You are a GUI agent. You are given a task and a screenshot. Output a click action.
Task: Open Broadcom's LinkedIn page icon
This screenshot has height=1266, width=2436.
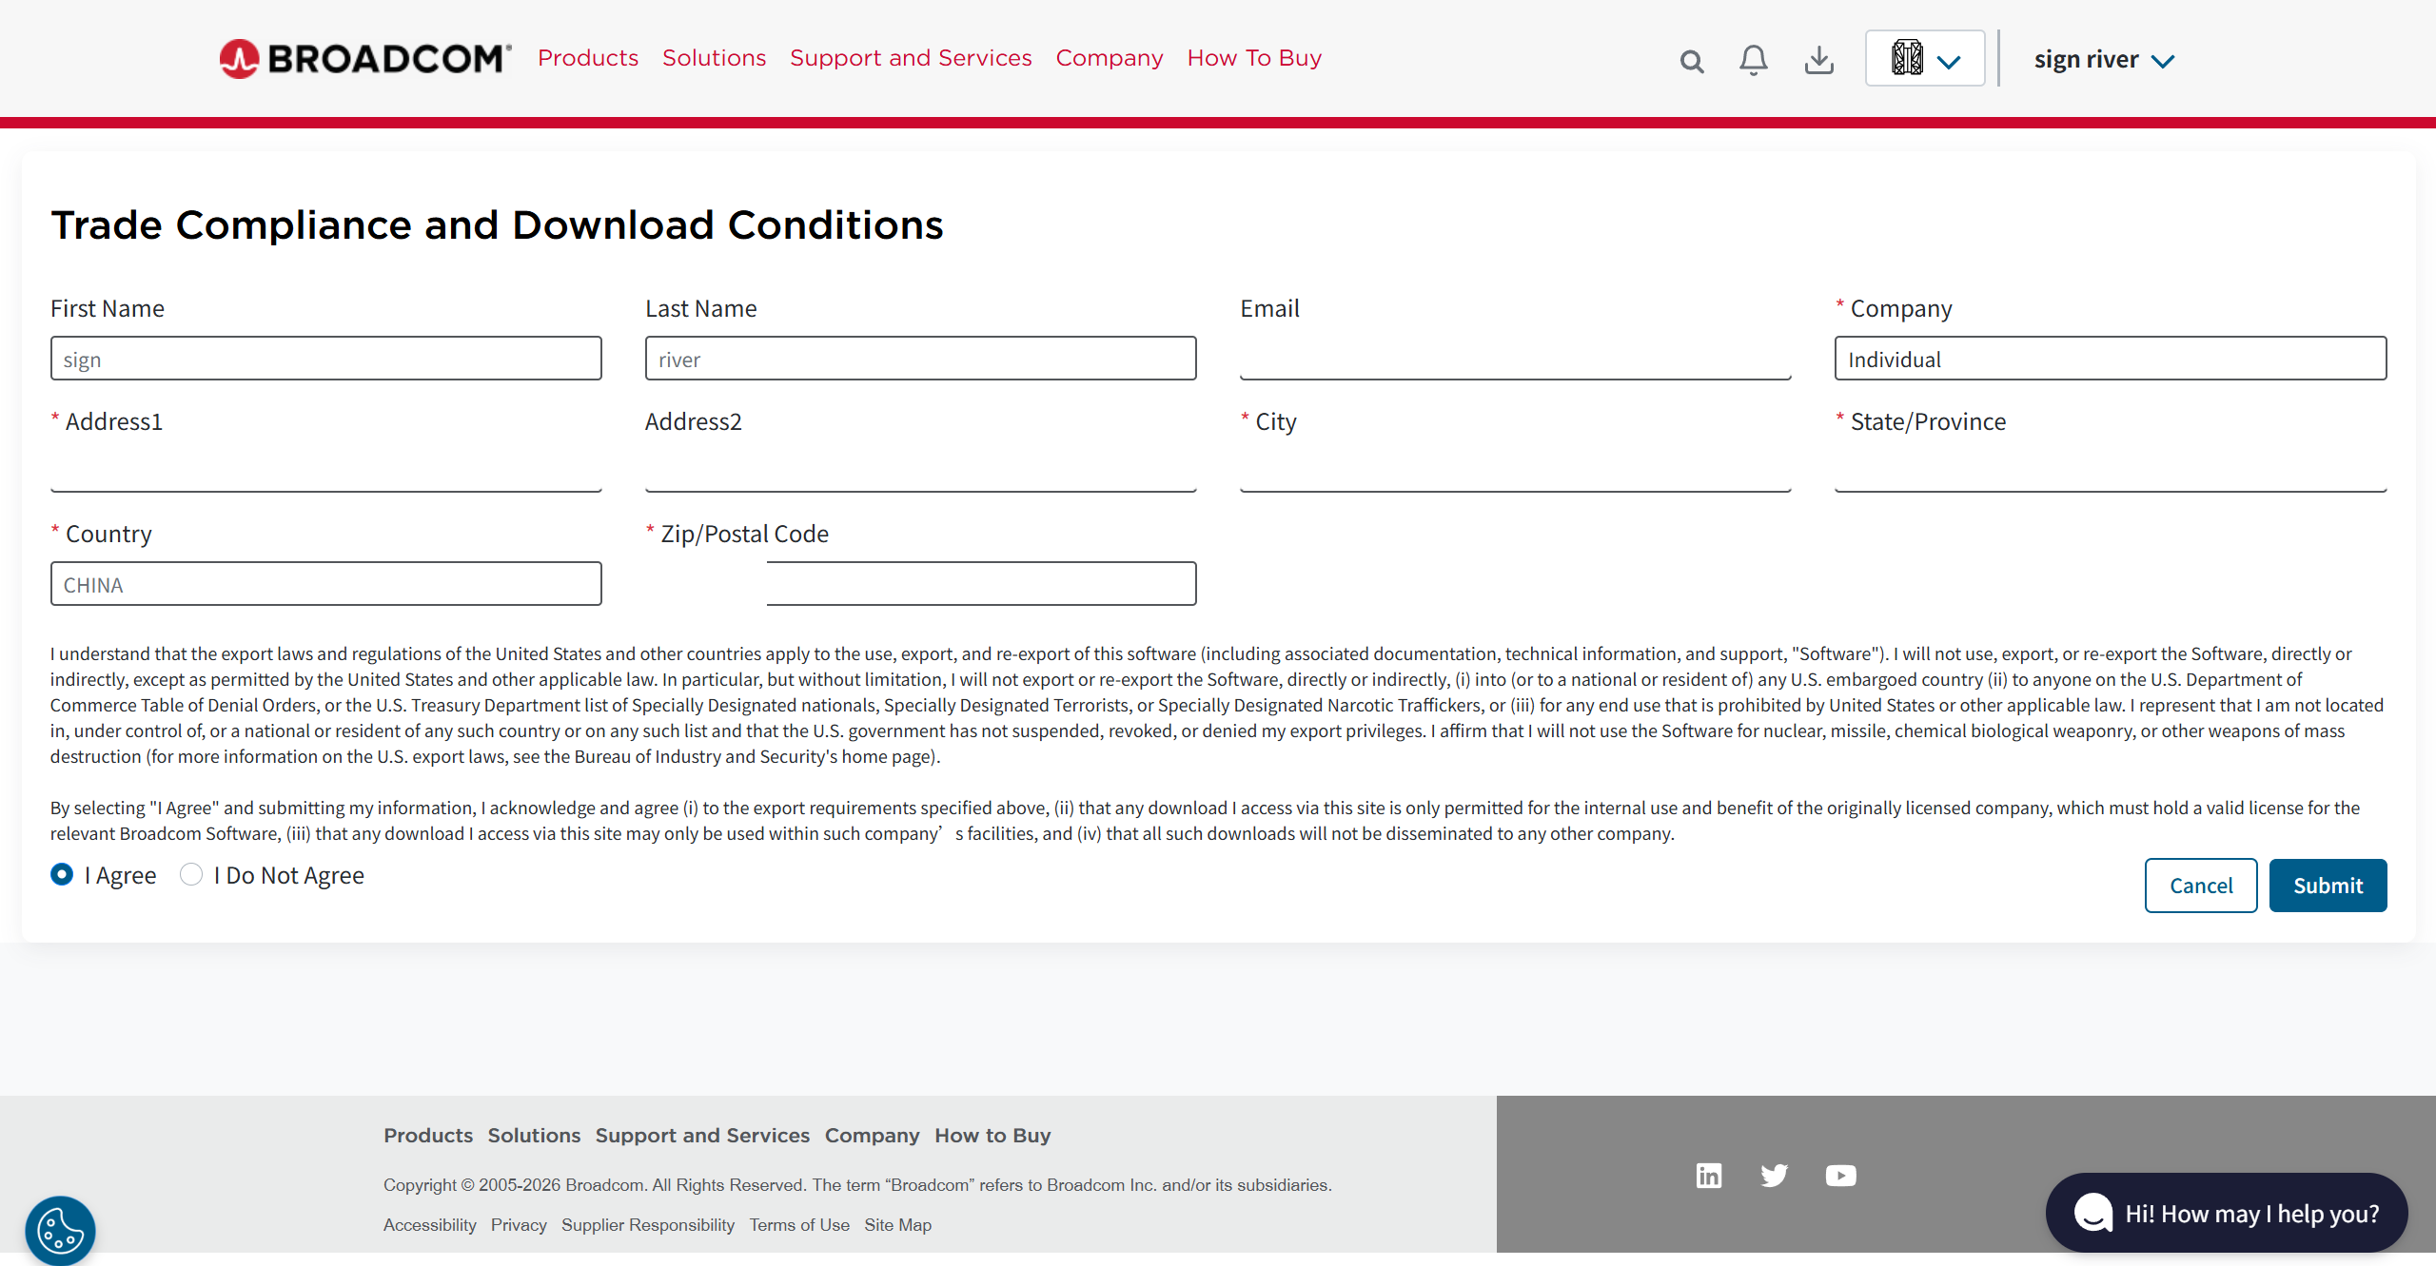pos(1709,1176)
